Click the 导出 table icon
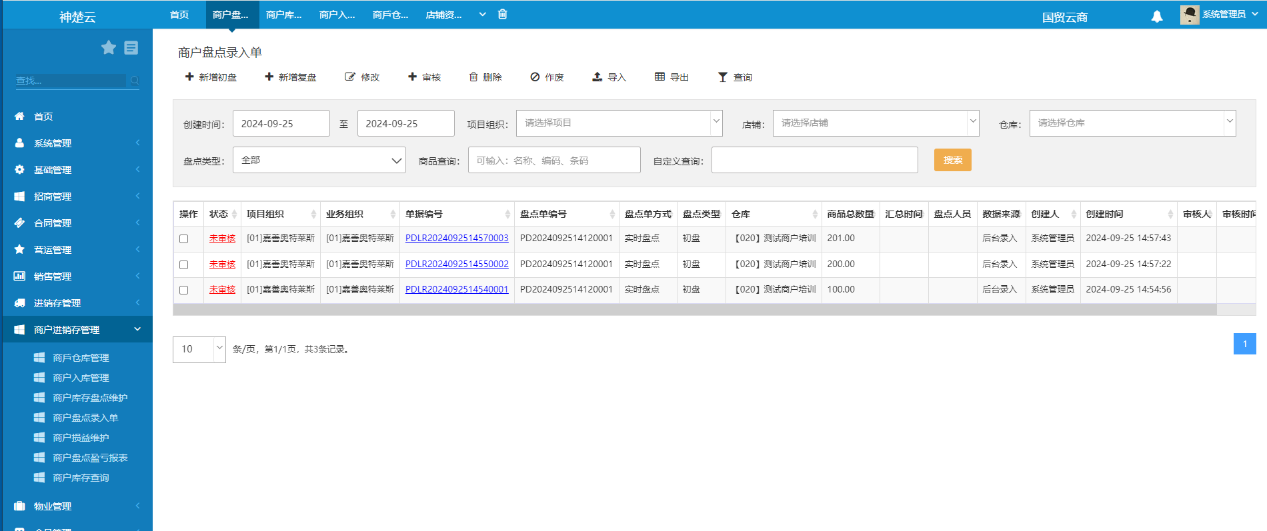Viewport: 1267px width, 531px height. click(660, 77)
